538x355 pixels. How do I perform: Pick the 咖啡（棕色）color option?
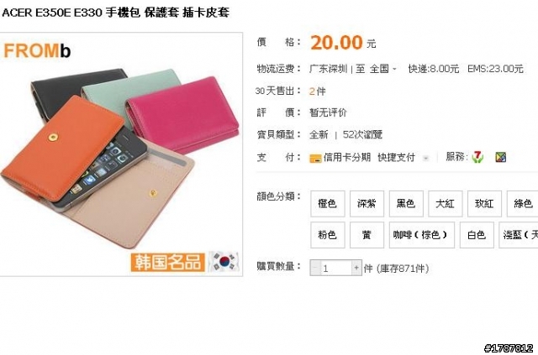pyautogui.click(x=421, y=235)
